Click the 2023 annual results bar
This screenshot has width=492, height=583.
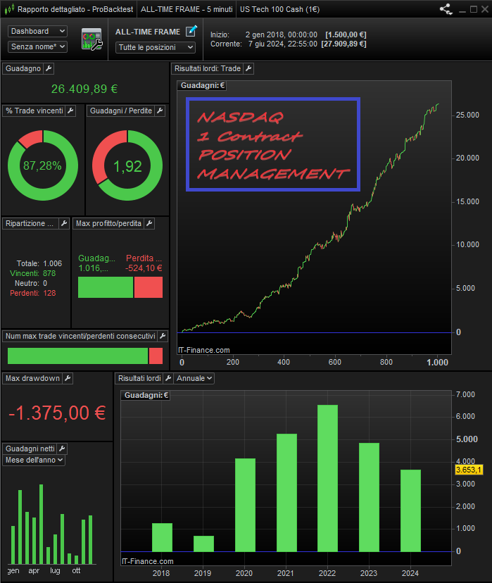(x=369, y=497)
